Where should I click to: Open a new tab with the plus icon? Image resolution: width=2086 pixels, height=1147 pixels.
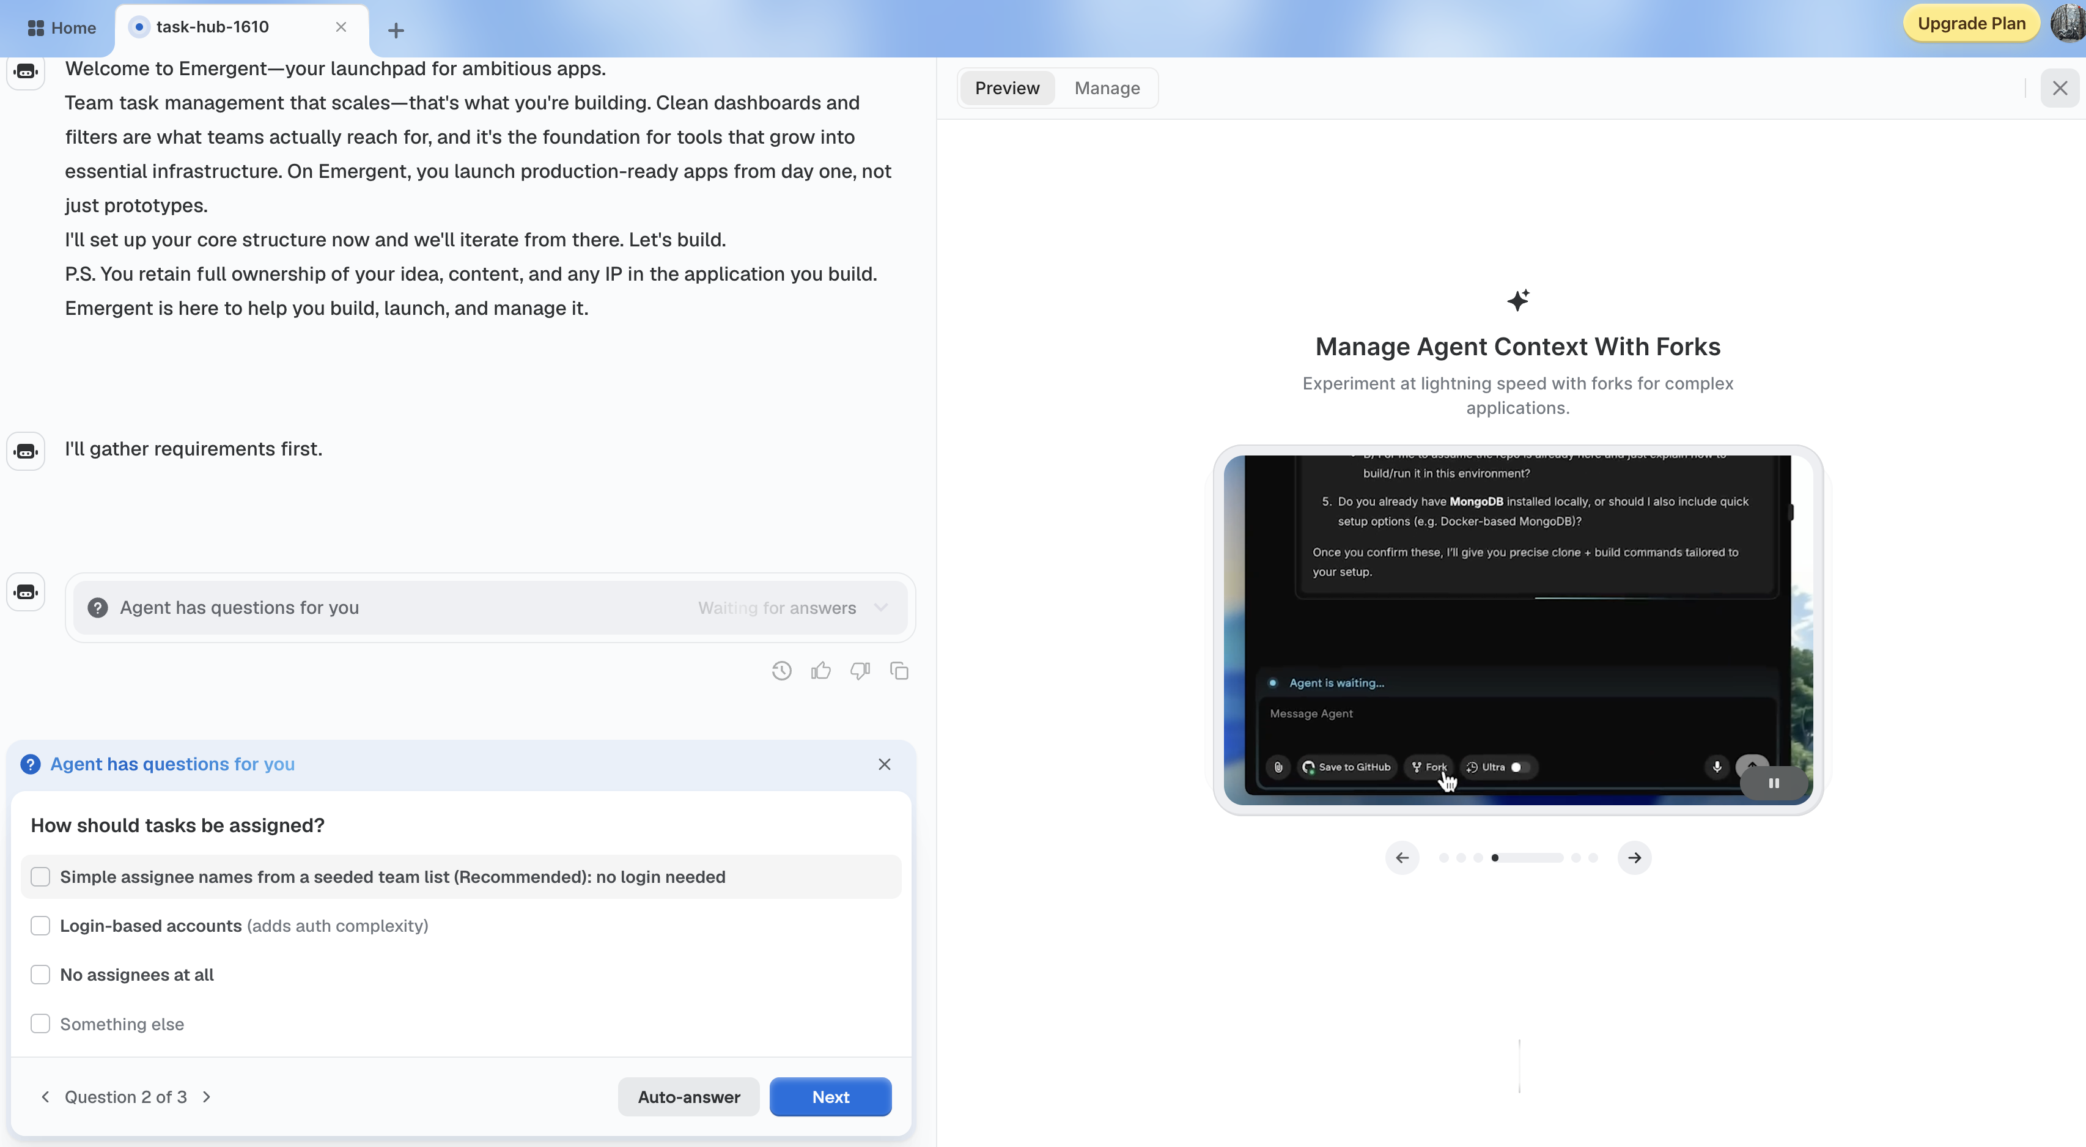click(395, 30)
